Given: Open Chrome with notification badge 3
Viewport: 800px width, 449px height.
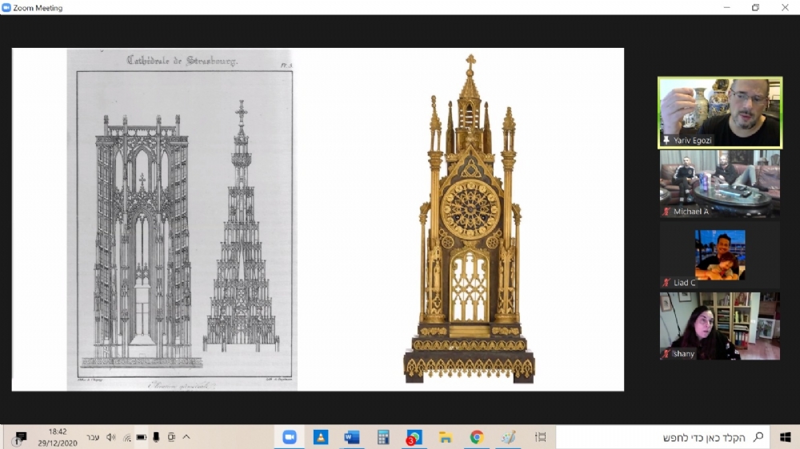Looking at the screenshot, I should coord(414,437).
